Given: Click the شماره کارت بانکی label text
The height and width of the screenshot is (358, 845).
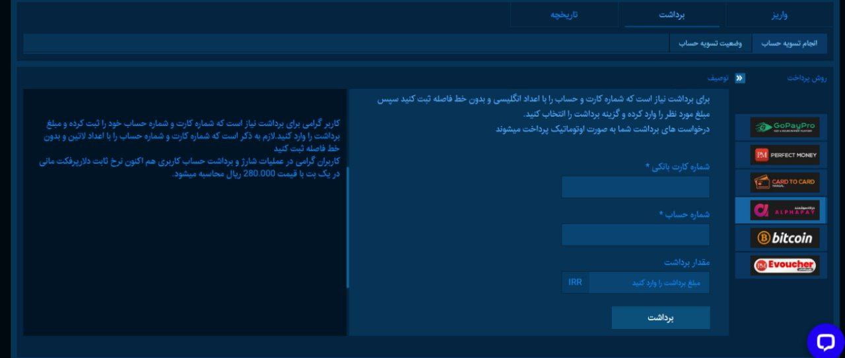Looking at the screenshot, I should 678,166.
